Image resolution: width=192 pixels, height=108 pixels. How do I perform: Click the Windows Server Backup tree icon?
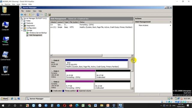click(x=27, y=33)
